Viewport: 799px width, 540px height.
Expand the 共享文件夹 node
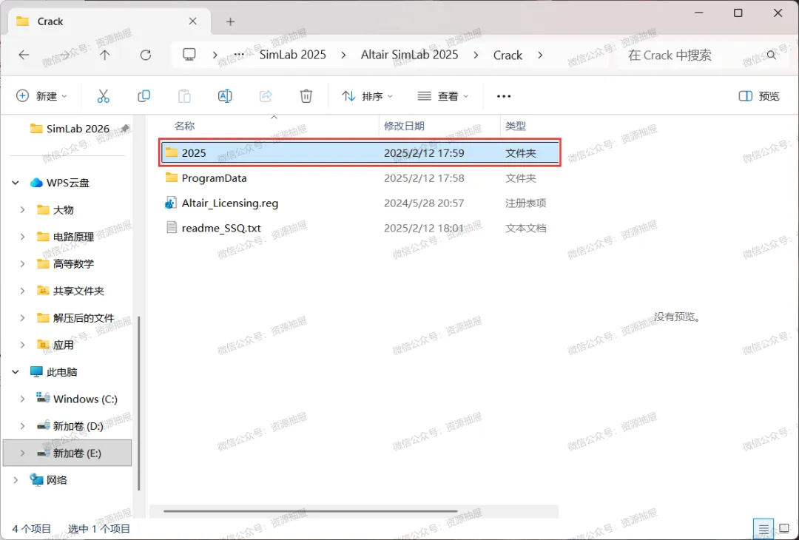[x=22, y=291]
